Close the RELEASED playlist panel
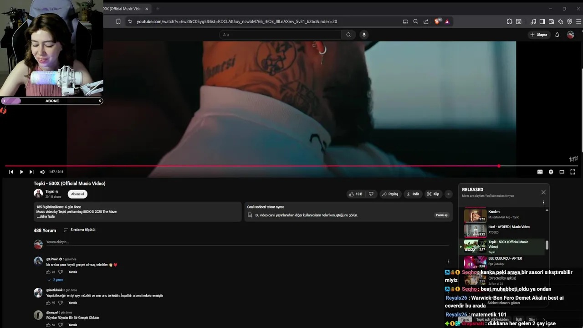Image resolution: width=583 pixels, height=328 pixels. [x=543, y=192]
